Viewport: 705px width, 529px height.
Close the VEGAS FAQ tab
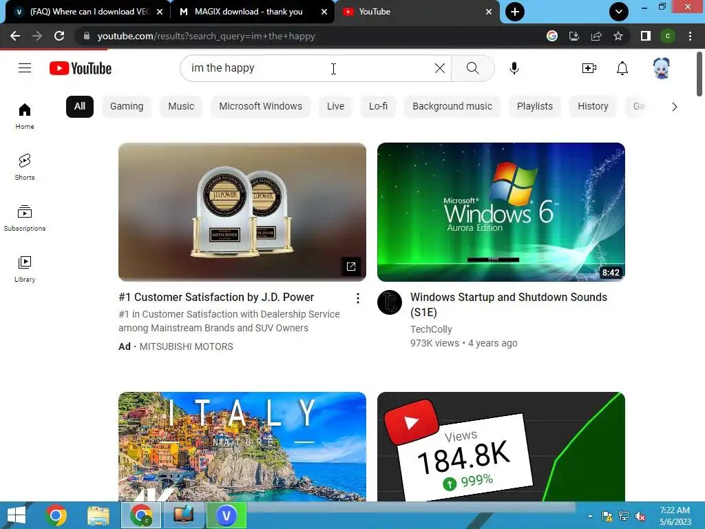tap(160, 12)
